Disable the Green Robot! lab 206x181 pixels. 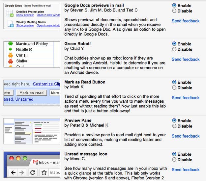pos(174,49)
